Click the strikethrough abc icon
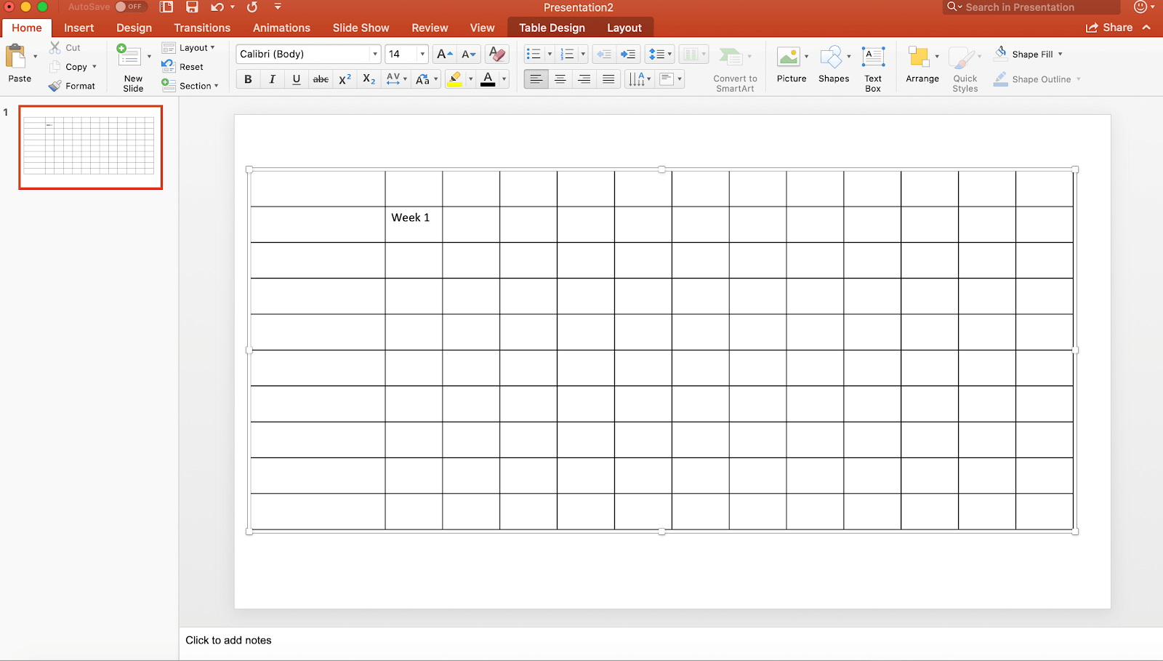The height and width of the screenshot is (661, 1163). click(321, 79)
